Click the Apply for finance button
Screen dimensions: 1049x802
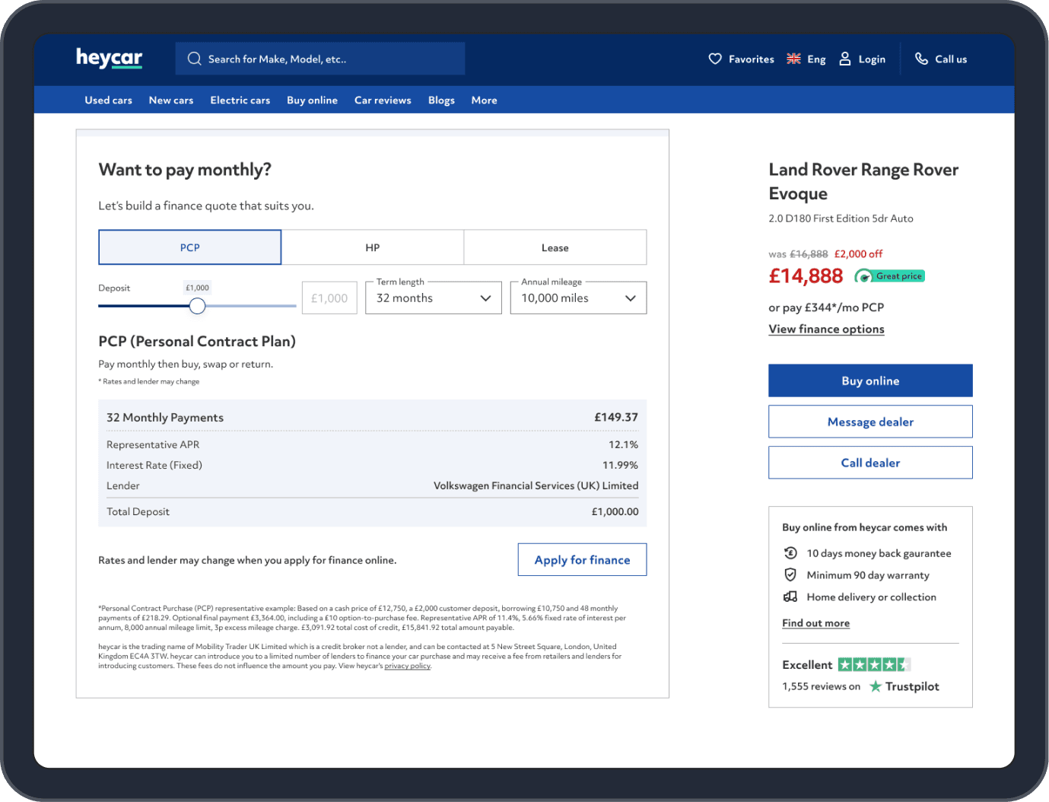[583, 559]
